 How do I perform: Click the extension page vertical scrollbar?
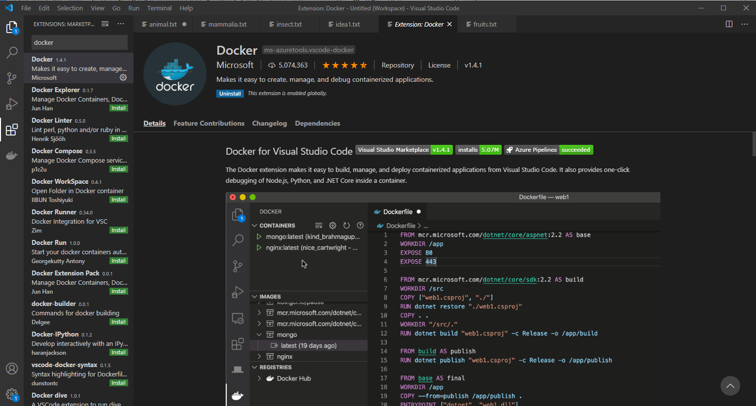[x=754, y=144]
